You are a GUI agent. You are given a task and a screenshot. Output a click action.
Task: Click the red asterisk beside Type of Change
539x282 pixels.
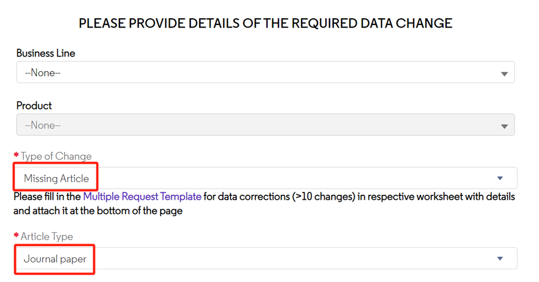click(16, 155)
